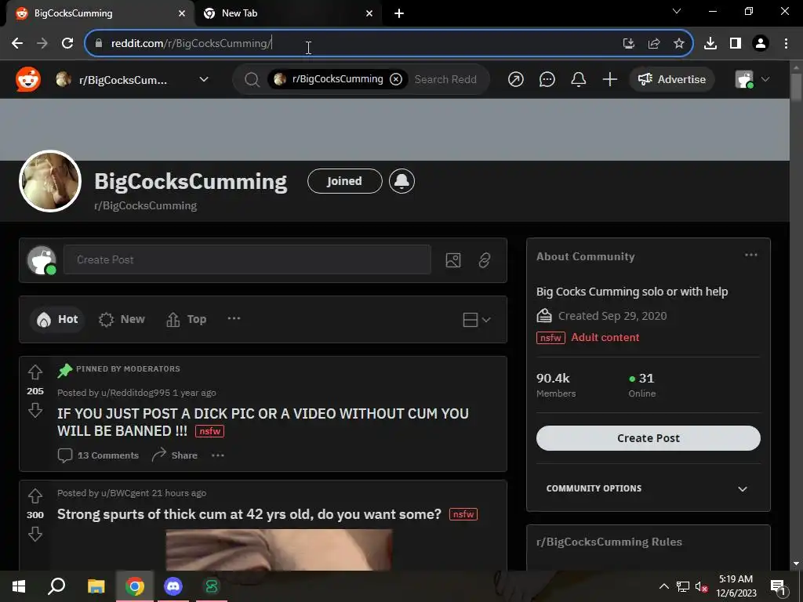Close the New Tab browser tab
Image resolution: width=803 pixels, height=602 pixels.
(x=369, y=13)
